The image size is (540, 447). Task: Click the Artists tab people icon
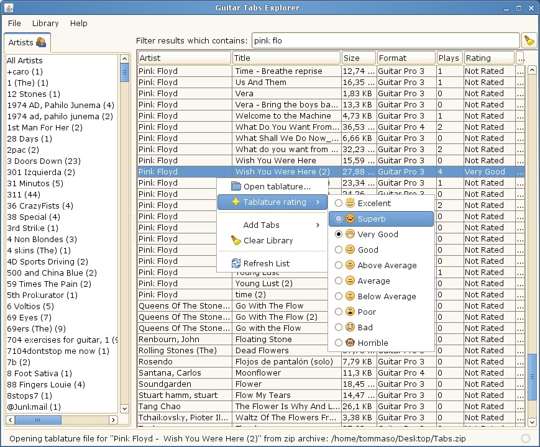[x=41, y=42]
